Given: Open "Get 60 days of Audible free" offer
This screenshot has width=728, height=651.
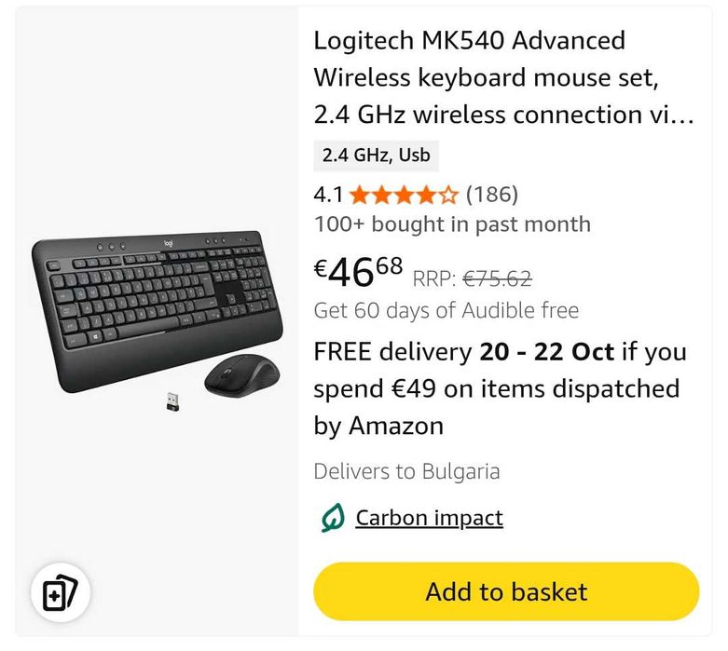Looking at the screenshot, I should pyautogui.click(x=446, y=310).
